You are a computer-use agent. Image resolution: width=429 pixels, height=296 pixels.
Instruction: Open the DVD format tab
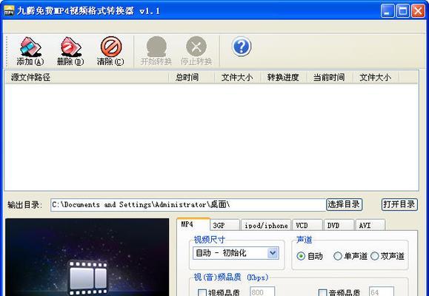(x=339, y=225)
